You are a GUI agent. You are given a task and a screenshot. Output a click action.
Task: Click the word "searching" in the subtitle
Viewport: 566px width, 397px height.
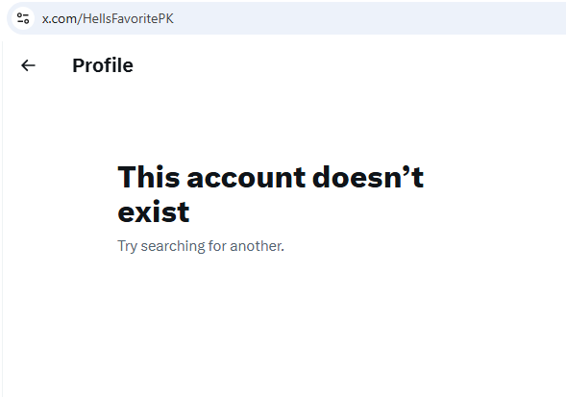tap(173, 246)
